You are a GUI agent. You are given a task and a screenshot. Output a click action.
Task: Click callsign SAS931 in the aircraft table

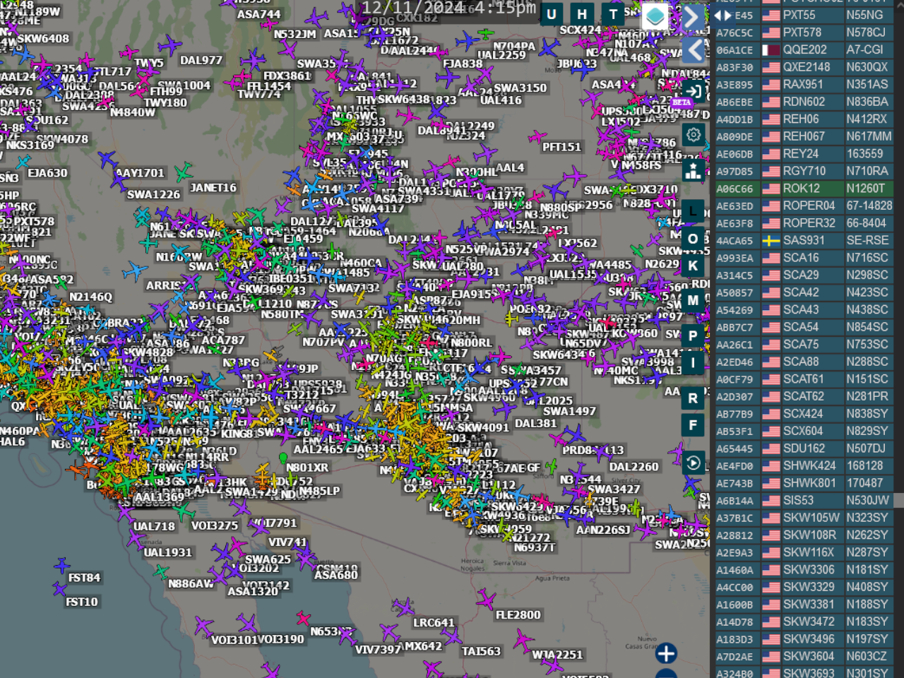tap(804, 240)
